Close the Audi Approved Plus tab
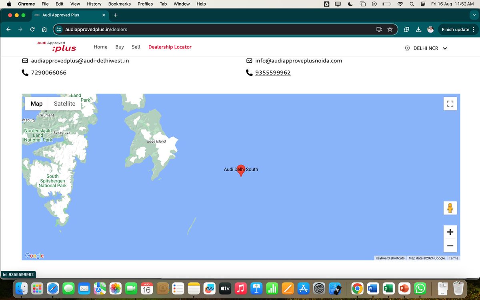Viewport: 480px width, 300px height. pos(104,15)
